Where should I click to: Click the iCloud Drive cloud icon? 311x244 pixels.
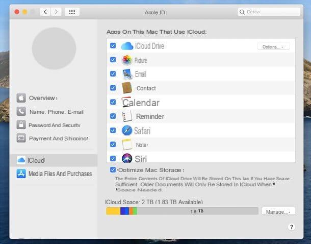pos(127,46)
